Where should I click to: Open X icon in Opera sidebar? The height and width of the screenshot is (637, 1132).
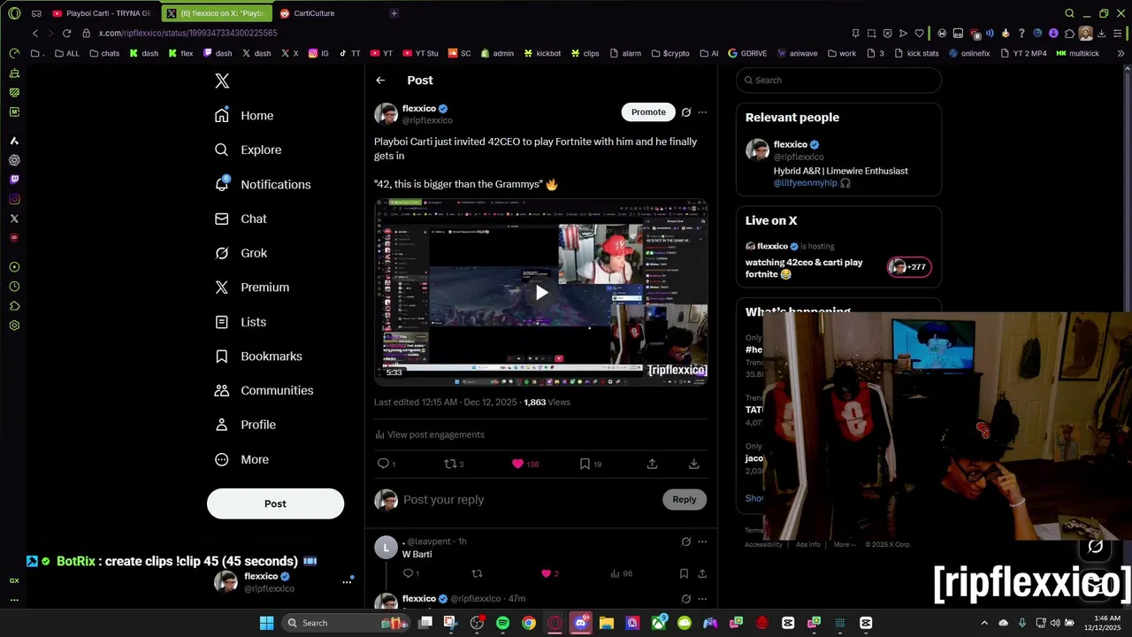[14, 219]
